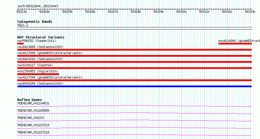
Task: Open the nsv4114944 gnomAD variant label
Action: coord(239,41)
